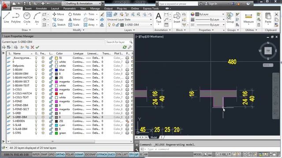
Task: Click the Move tool
Action: coord(58,14)
